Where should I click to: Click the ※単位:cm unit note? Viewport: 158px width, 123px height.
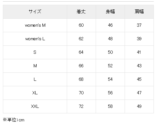pyautogui.click(x=13, y=120)
